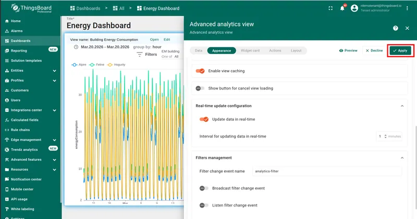Go to Dashboards breadcrumb
Screen dimensions: 417x219
tap(85, 8)
